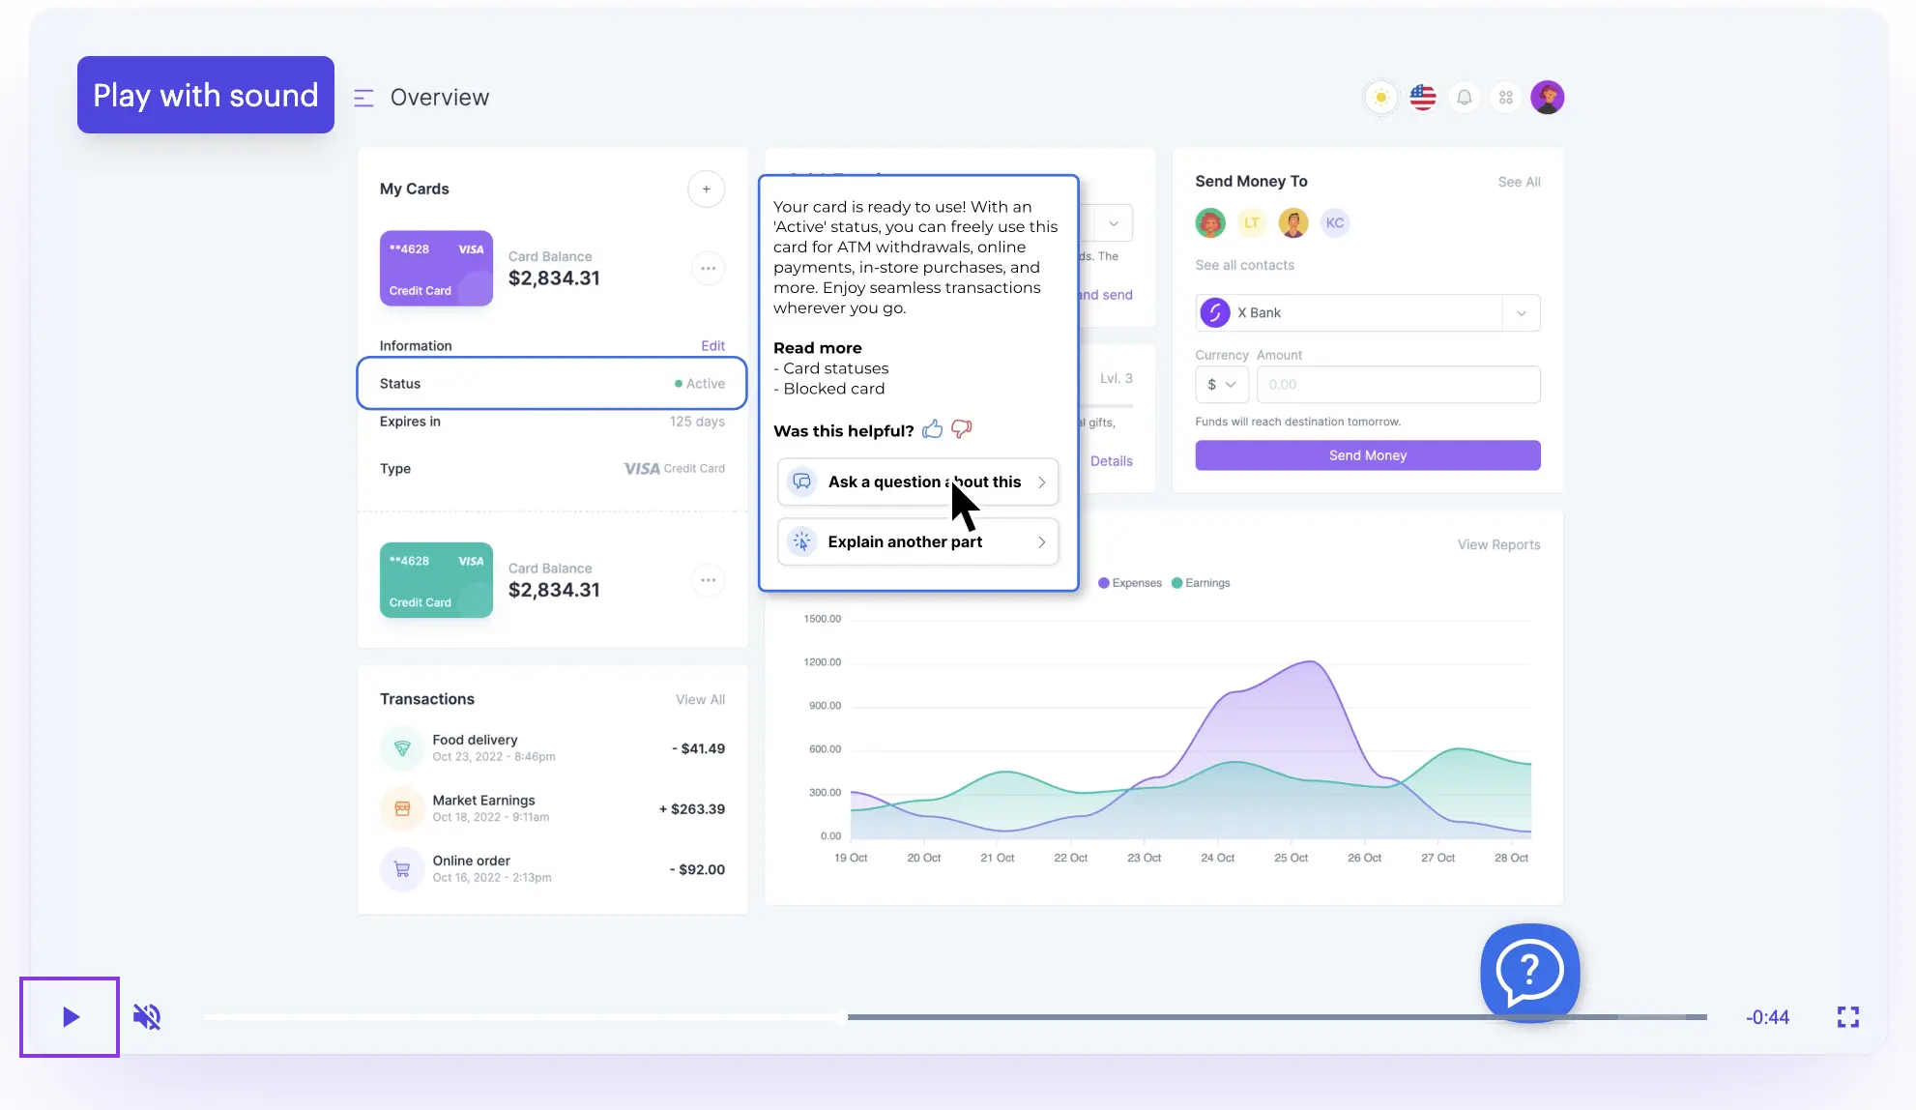Click See All contacts link
The image size is (1916, 1110).
tap(1244, 264)
